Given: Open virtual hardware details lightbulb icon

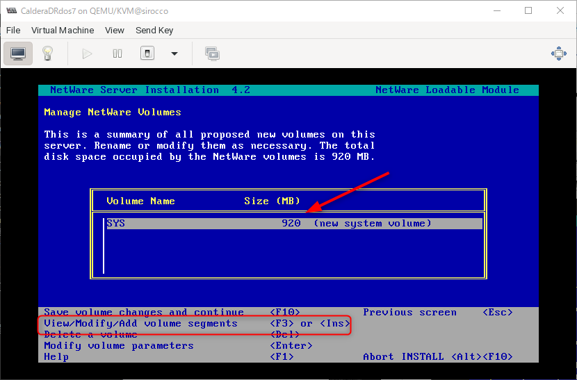Looking at the screenshot, I should click(x=47, y=53).
